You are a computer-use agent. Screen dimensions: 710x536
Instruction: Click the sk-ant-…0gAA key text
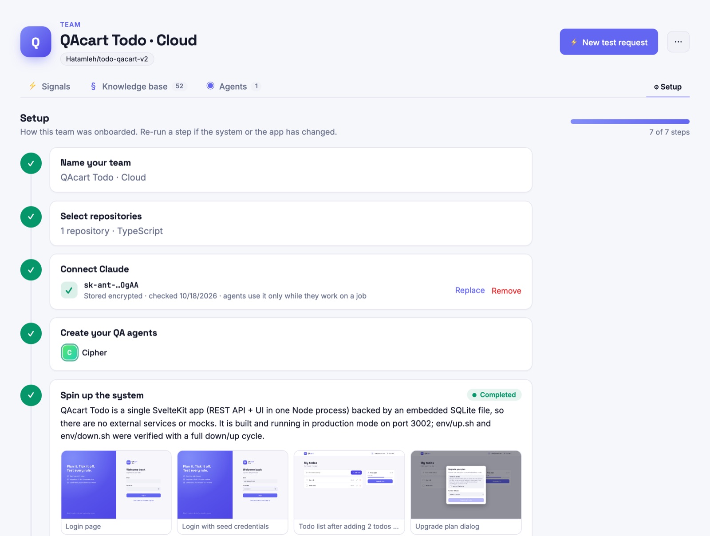pos(111,285)
